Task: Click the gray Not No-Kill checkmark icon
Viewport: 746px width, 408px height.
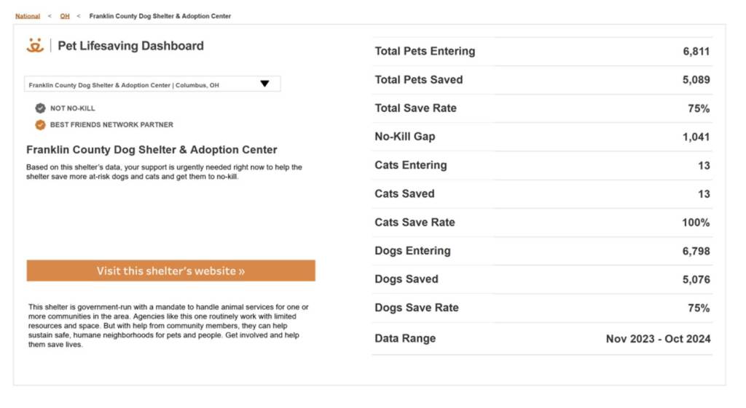Action: 40,108
